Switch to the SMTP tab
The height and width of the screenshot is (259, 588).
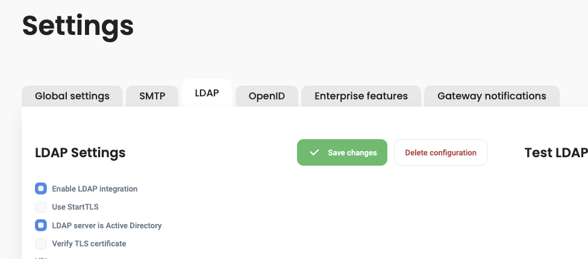click(x=152, y=96)
